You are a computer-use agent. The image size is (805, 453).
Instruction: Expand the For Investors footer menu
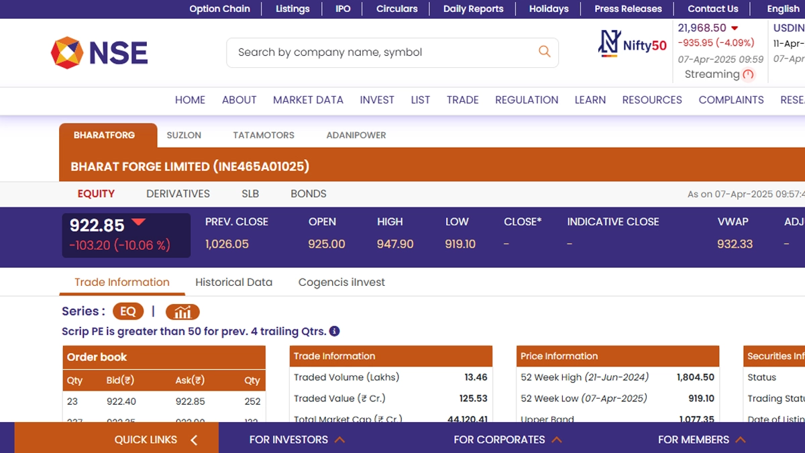click(x=297, y=440)
